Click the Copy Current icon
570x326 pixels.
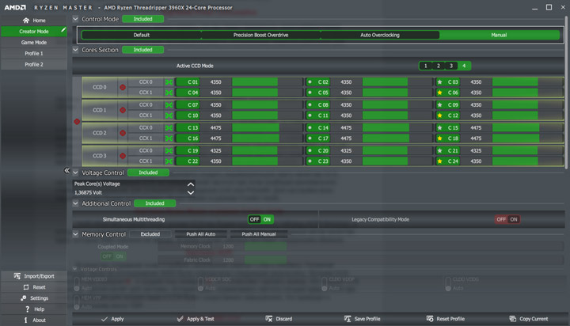512,319
